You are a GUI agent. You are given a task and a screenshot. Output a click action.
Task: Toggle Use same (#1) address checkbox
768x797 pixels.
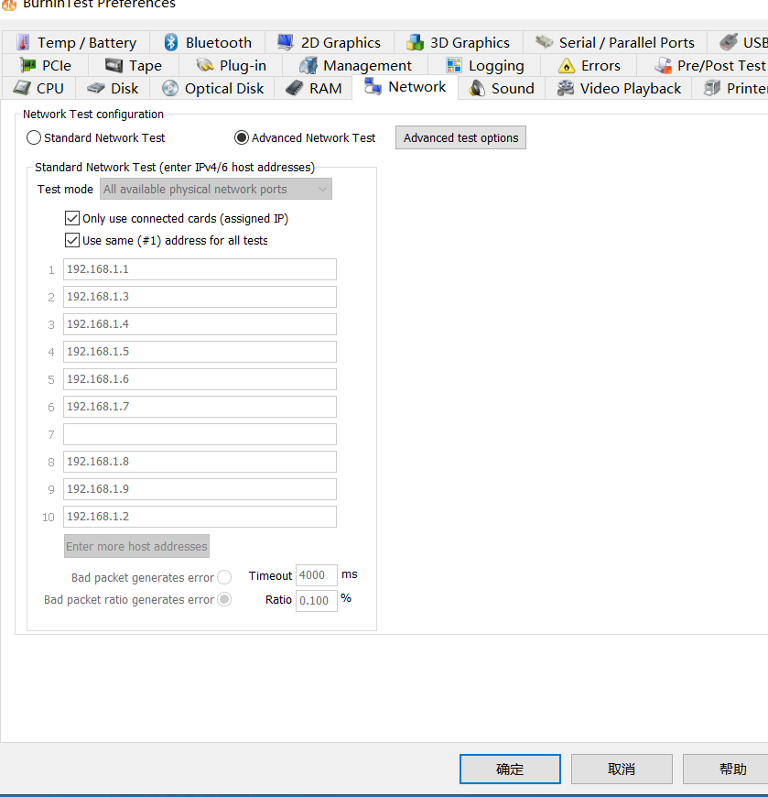click(72, 240)
